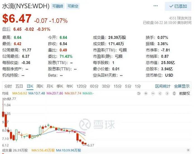195x154 pixels.
Task: Select the 月K chart tab
Action: point(50,86)
